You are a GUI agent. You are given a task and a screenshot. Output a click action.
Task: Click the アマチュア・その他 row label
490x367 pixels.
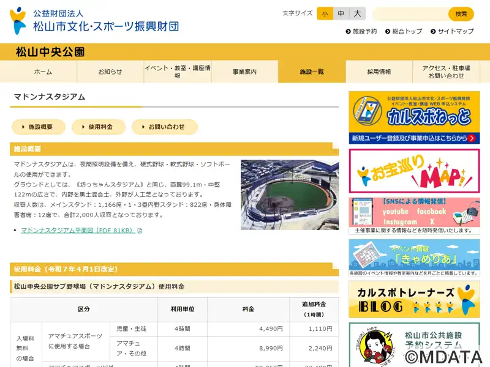pyautogui.click(x=134, y=349)
